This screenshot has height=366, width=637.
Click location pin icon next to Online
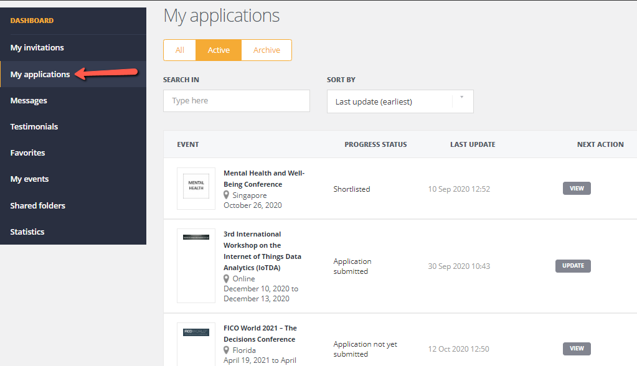coord(226,279)
